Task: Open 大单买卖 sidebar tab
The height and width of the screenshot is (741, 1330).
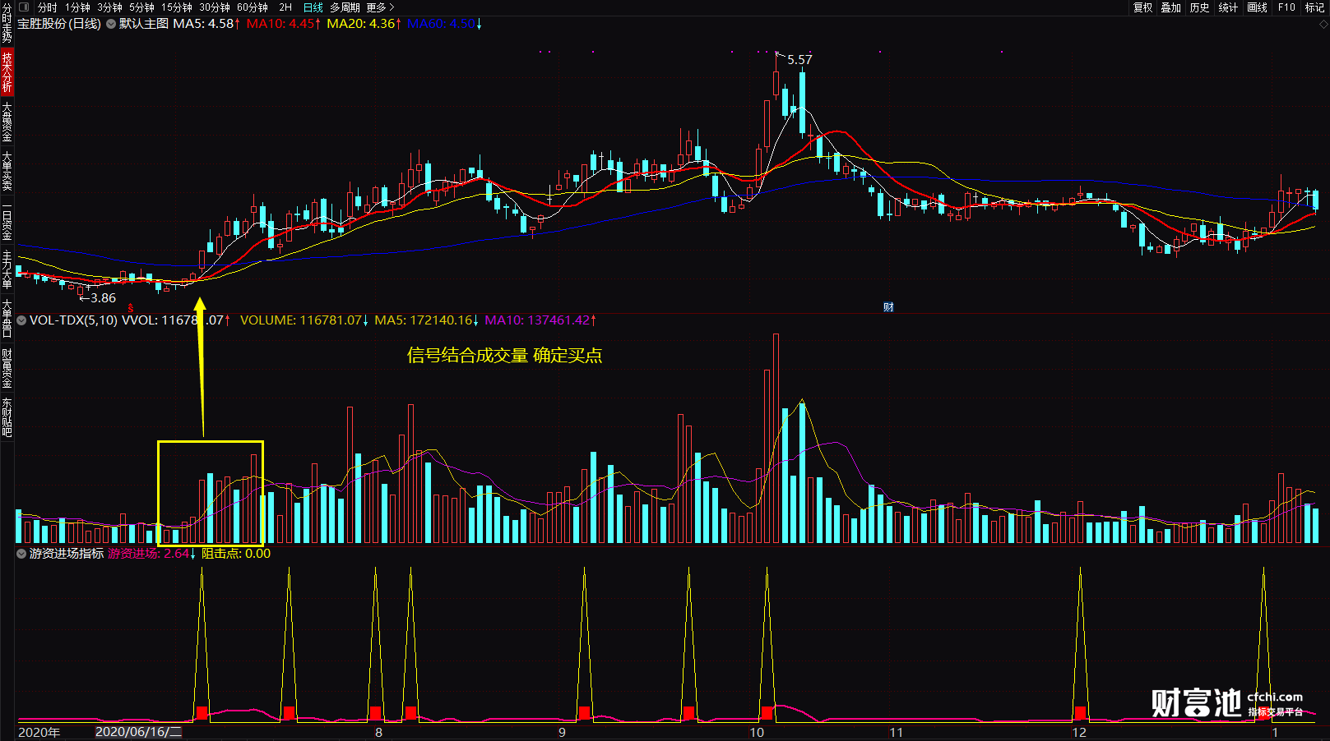Action: [x=7, y=171]
